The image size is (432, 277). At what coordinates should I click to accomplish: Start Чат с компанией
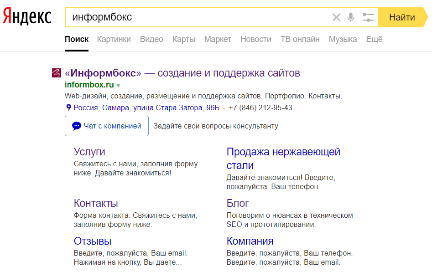coord(107,126)
